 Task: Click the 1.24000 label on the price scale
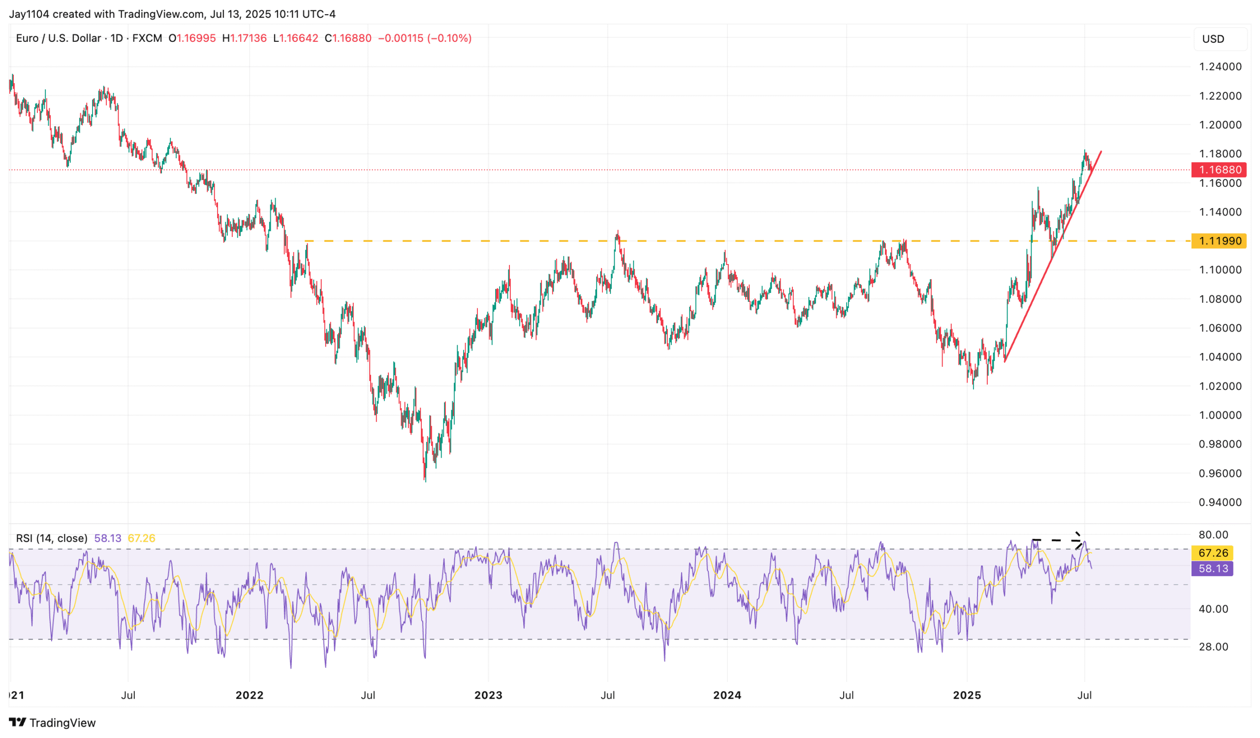point(1220,67)
